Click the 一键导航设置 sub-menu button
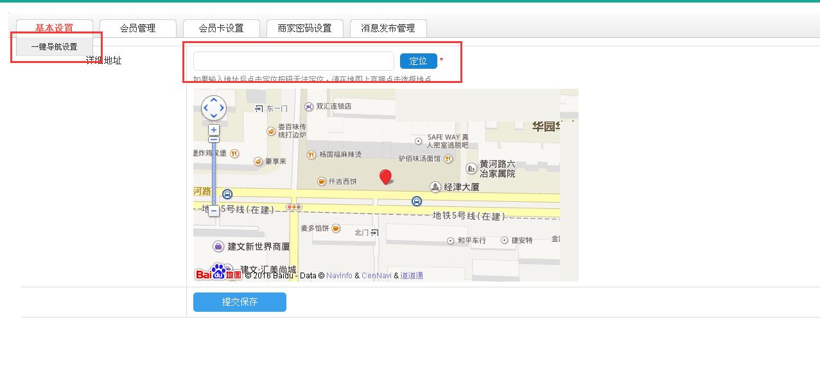The width and height of the screenshot is (820, 387). click(54, 47)
